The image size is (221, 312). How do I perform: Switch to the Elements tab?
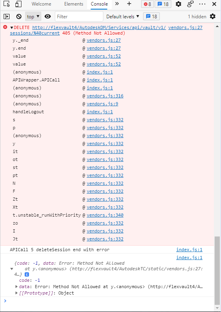pyautogui.click(x=74, y=4)
